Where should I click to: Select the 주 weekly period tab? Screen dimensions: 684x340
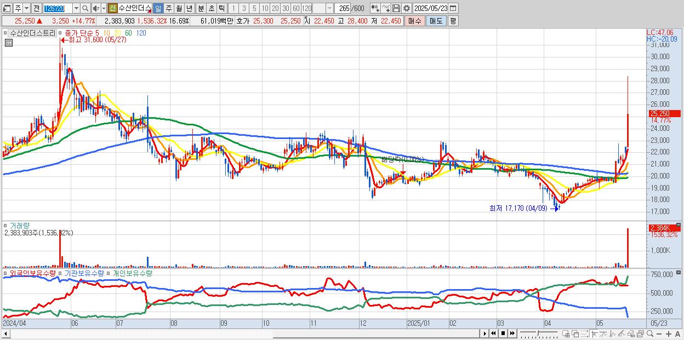pos(168,8)
